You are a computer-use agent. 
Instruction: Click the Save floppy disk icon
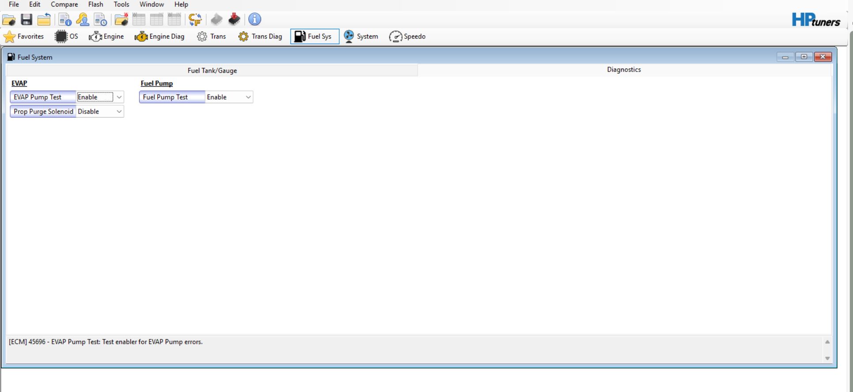pos(27,19)
